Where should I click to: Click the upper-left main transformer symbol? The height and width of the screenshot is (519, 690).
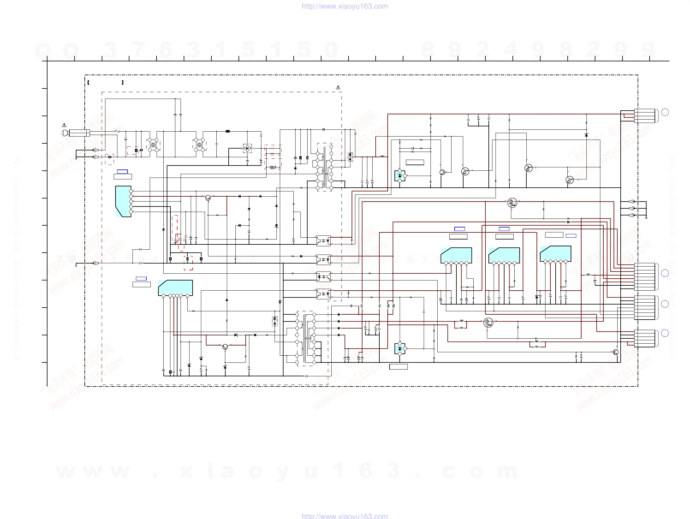325,167
